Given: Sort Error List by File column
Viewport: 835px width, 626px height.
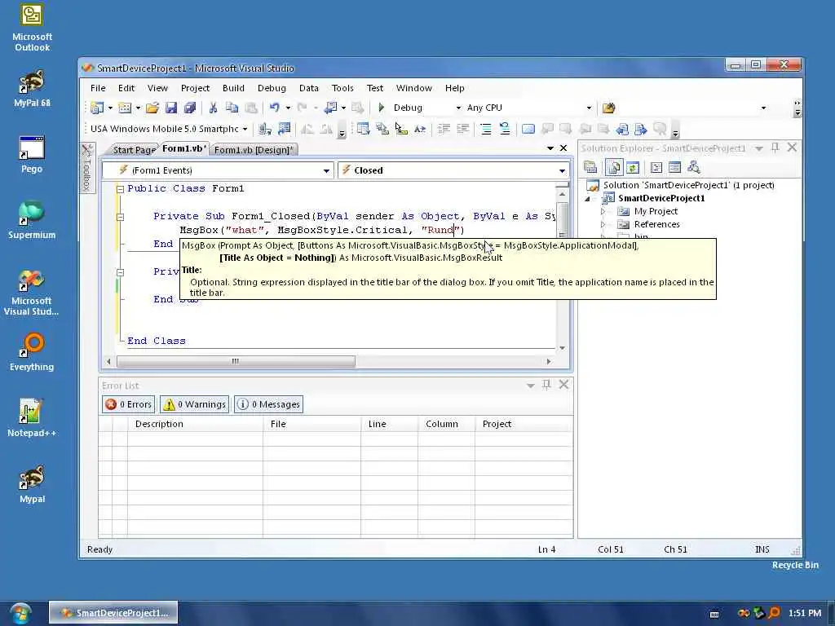Looking at the screenshot, I should coord(311,424).
